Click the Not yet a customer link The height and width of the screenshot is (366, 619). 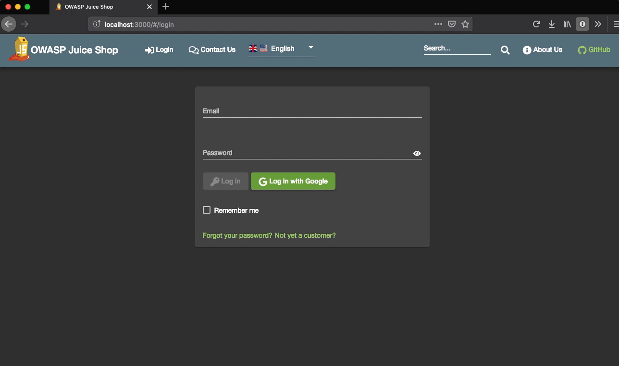click(305, 235)
